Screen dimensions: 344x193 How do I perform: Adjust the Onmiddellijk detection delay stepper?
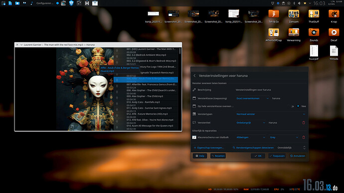(x=304, y=148)
